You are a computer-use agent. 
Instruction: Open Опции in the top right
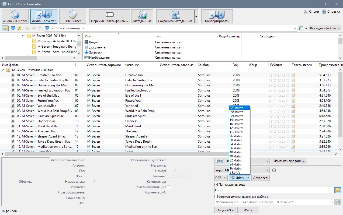tap(311, 12)
